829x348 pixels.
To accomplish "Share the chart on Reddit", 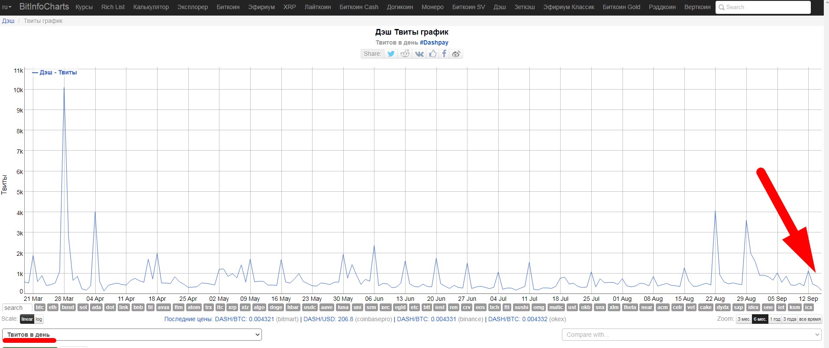I will [405, 54].
